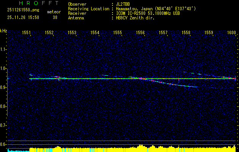Select the 1558 time marker
Viewport: 239px width, 152px height.
pos(186,33)
